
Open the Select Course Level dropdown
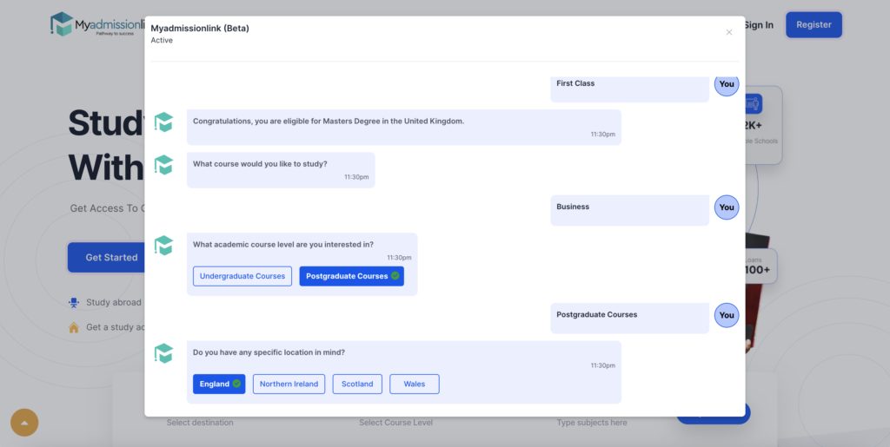coord(395,423)
